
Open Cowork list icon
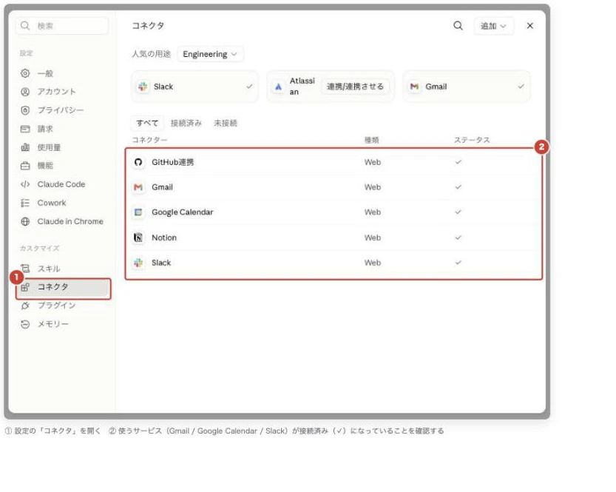click(25, 203)
